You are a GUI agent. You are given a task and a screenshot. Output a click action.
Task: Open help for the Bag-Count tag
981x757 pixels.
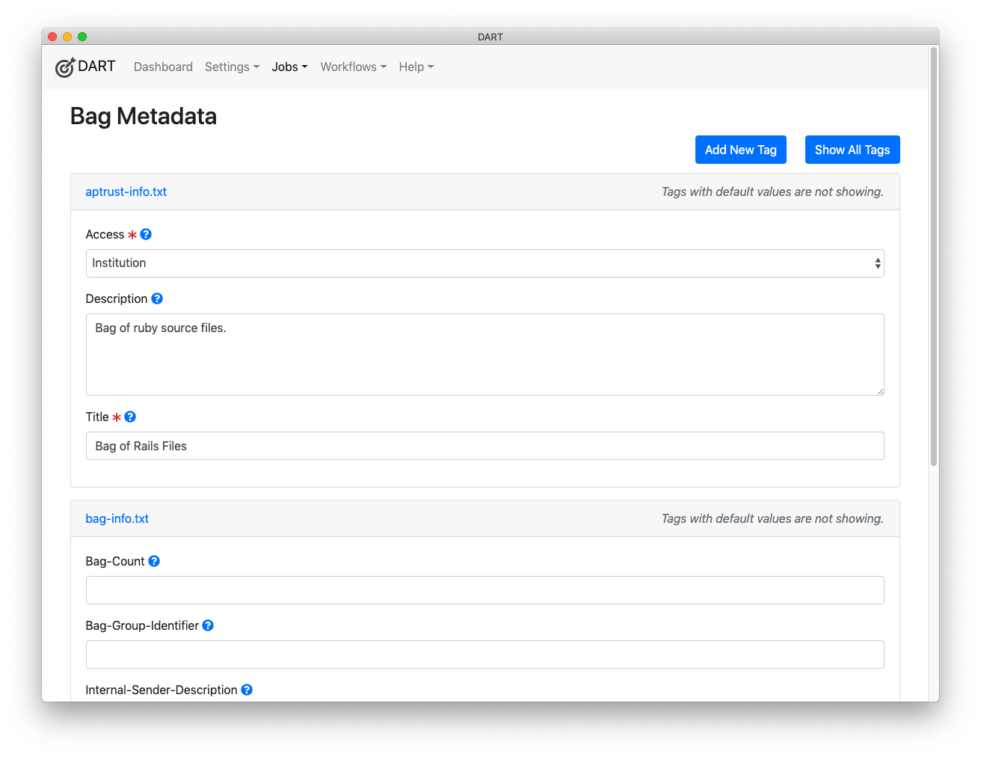[154, 561]
